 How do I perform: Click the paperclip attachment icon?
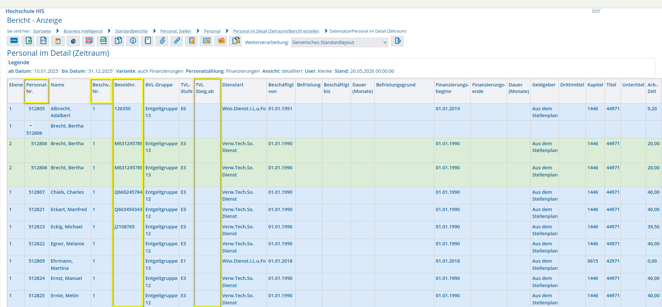click(162, 41)
